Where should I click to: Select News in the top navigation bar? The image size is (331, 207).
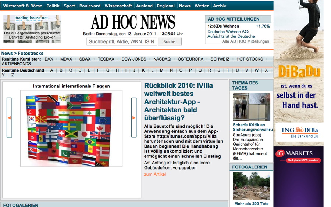click(x=185, y=6)
